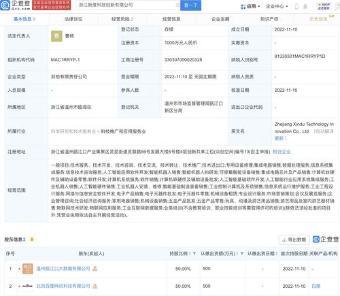This screenshot has height=296, width=340.
Task: Click the 股东(发起人) column header
Action: point(91,254)
